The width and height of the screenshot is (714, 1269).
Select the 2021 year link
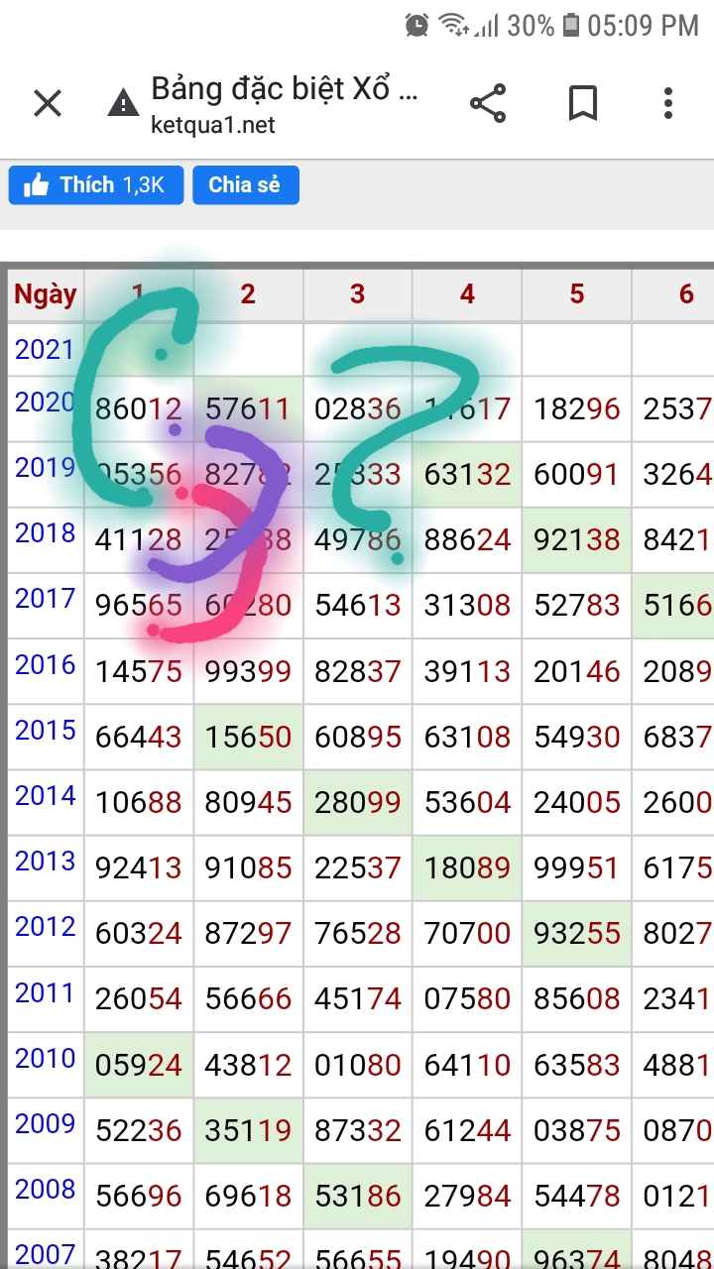coord(45,349)
